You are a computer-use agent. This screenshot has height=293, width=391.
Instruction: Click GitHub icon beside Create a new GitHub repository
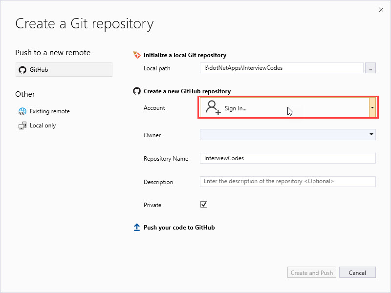coord(137,91)
